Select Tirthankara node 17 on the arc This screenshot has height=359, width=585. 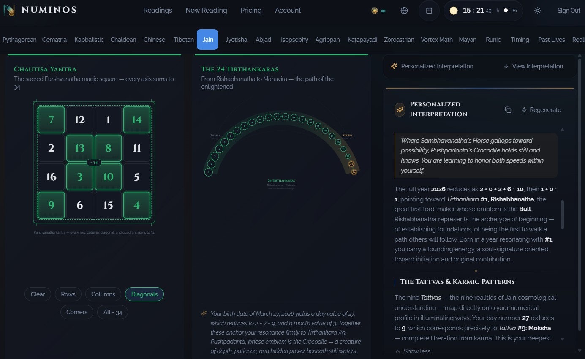click(x=318, y=126)
